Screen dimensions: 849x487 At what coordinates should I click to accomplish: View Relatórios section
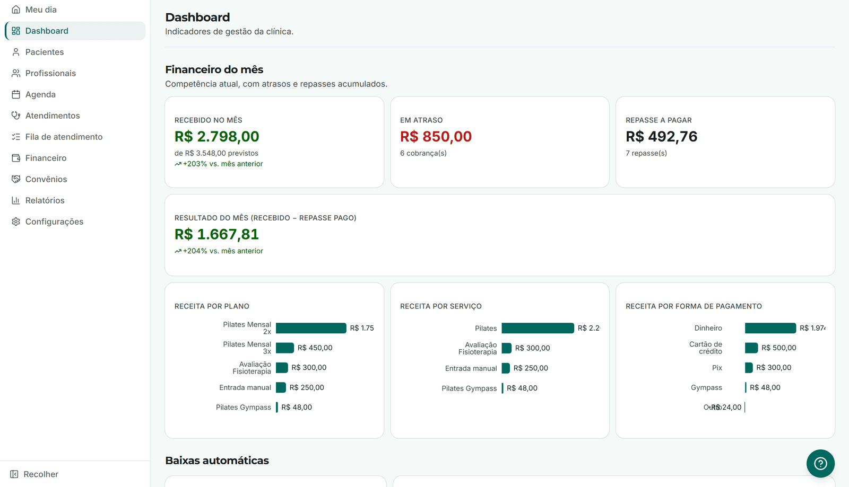tap(75, 200)
